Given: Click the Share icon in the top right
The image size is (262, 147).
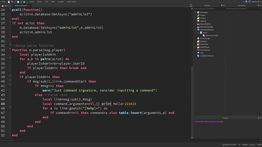Looking at the screenshot, I should [x=249, y=2].
